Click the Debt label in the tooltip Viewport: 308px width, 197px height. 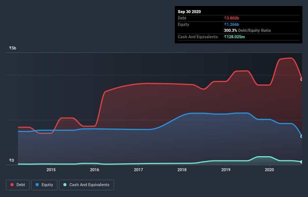click(182, 18)
